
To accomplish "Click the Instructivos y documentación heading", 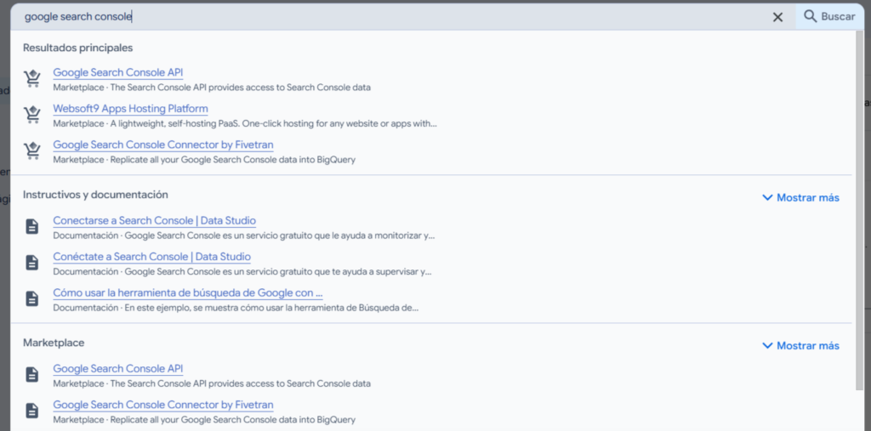I will [x=95, y=195].
